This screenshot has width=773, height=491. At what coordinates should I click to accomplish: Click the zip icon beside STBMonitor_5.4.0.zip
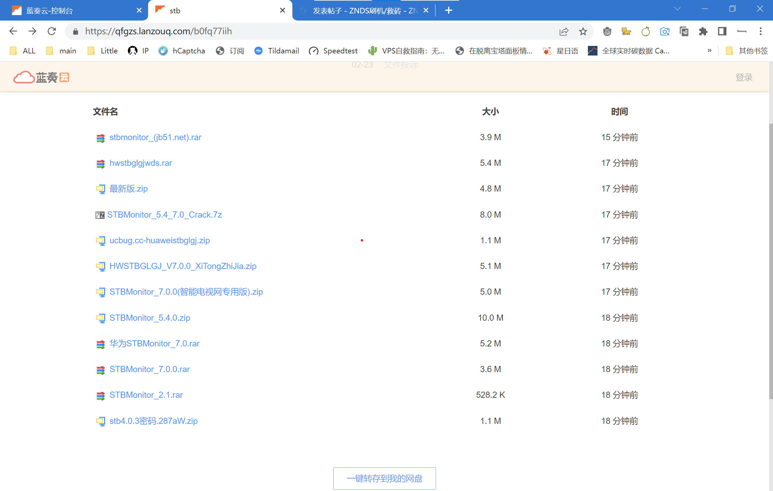[x=100, y=318]
